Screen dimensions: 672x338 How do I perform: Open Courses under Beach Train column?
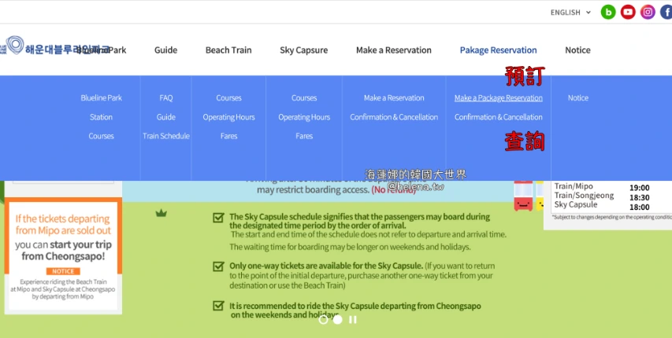[228, 98]
